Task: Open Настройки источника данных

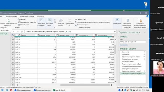Action: click(x=140, y=22)
